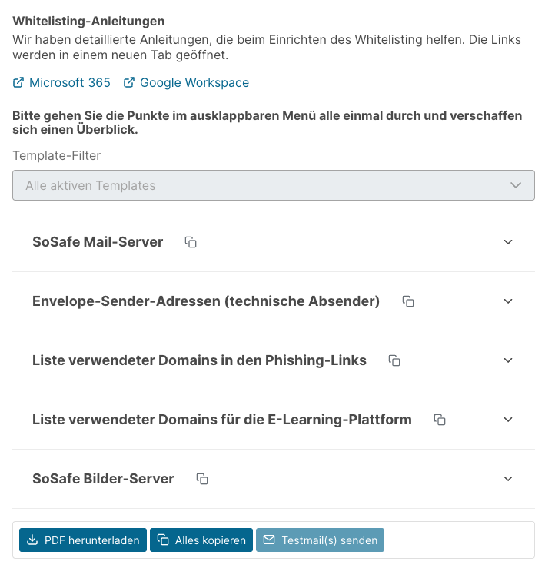Expand the Envelope-Sender-Adressen section chevron

click(507, 301)
